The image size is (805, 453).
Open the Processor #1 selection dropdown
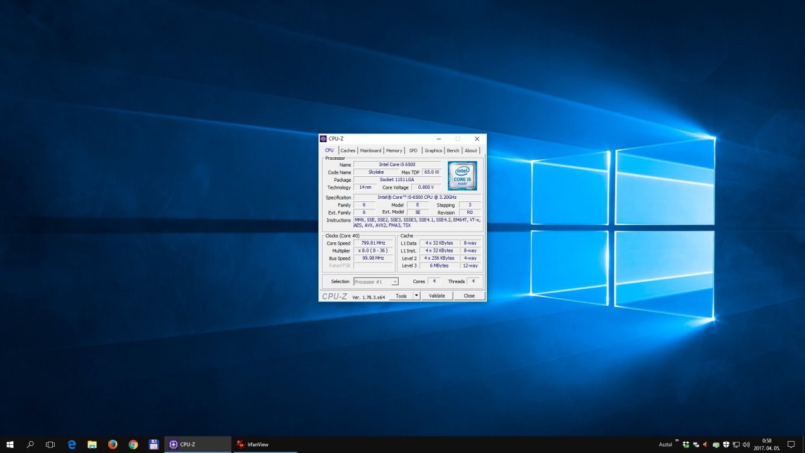click(376, 282)
